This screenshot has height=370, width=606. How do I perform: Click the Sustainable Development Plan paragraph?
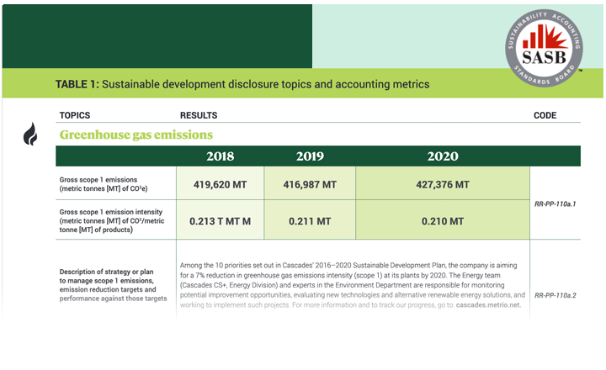click(353, 285)
